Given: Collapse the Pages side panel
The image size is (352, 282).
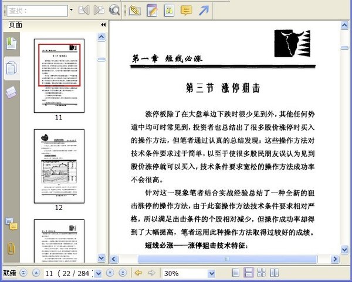Looking at the screenshot, I should [x=103, y=25].
